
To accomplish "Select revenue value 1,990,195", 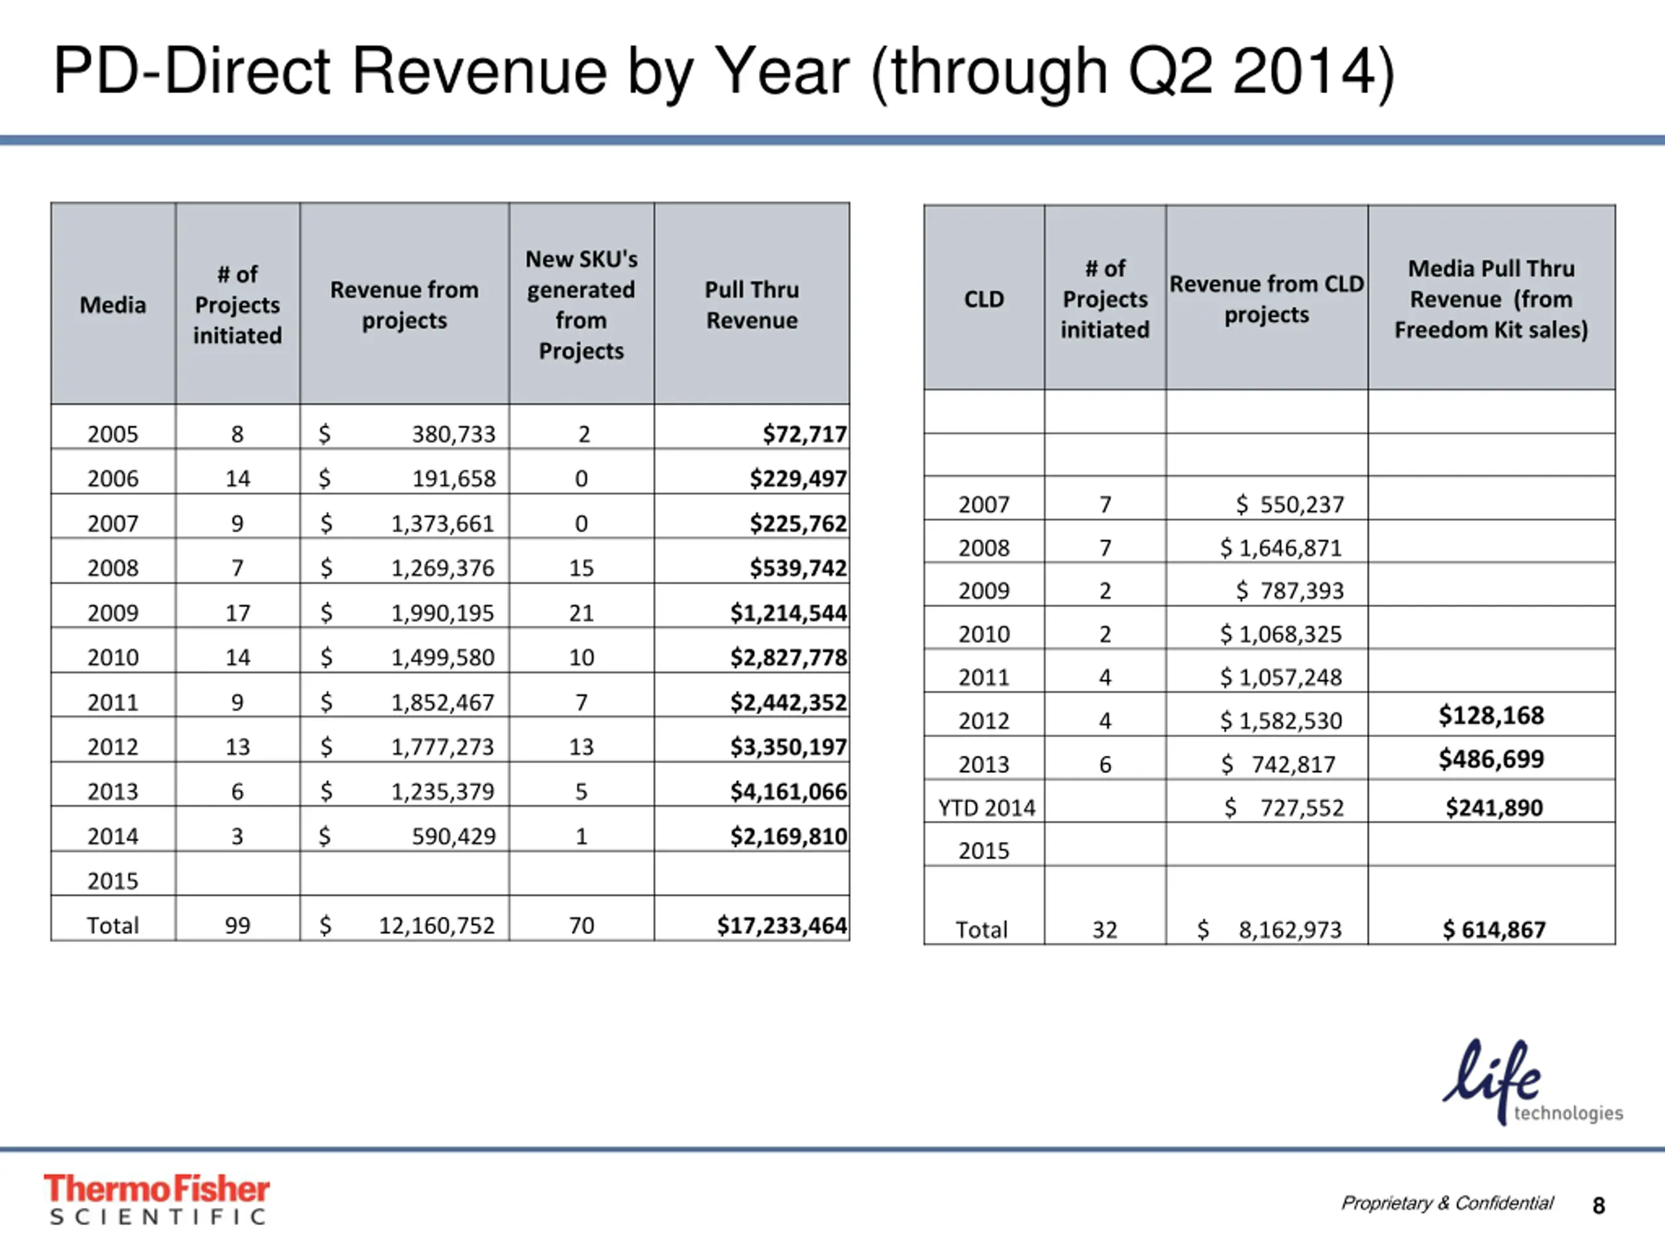I will tap(443, 613).
